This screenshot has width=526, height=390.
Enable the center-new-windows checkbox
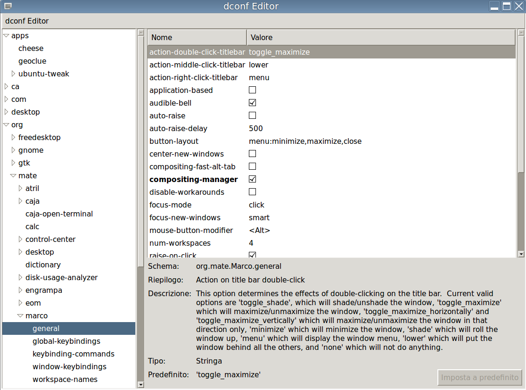coord(252,154)
